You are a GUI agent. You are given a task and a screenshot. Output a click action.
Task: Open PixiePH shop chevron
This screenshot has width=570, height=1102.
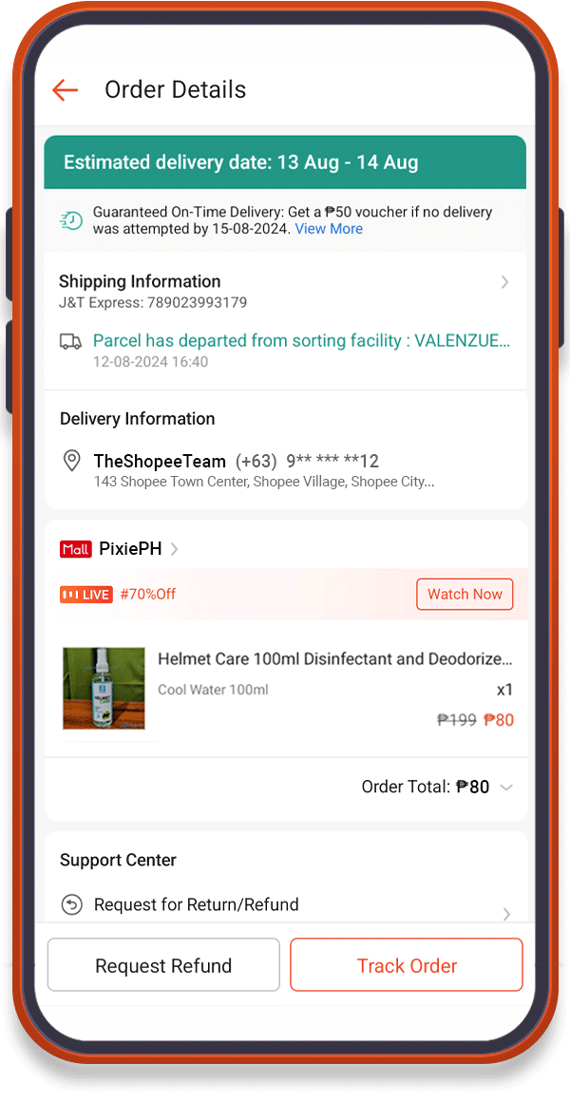coord(174,550)
